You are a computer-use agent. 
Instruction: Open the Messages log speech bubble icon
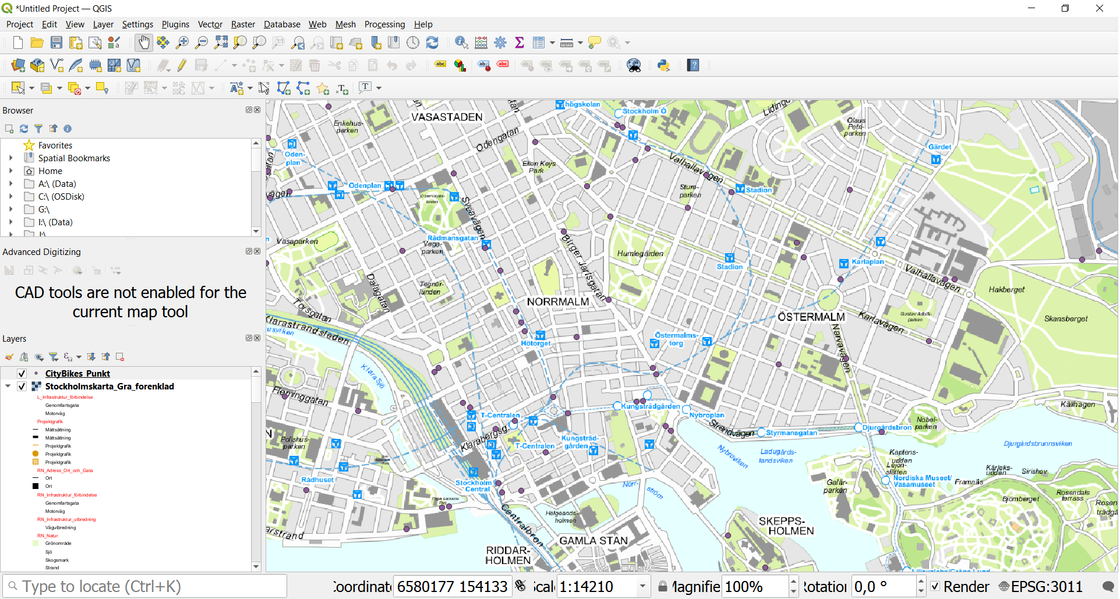1108,586
